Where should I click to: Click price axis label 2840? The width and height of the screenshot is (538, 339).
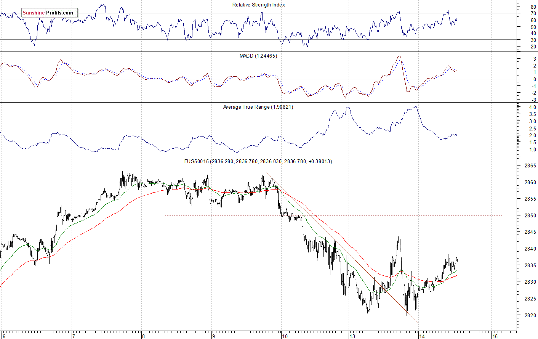tap(530, 249)
